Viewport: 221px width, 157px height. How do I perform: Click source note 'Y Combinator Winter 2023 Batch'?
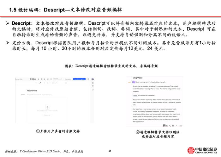(40, 152)
